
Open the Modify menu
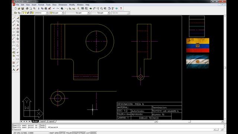pos(72,5)
